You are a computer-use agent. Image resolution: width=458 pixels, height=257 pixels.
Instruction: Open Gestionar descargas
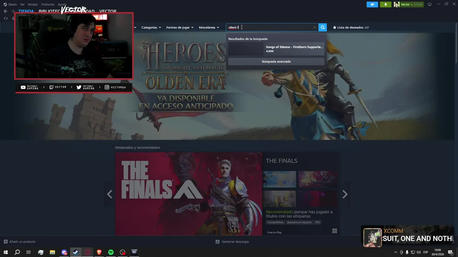(x=232, y=242)
